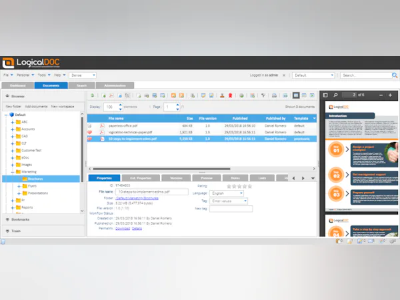
Task: Zoom out with the PDF viewer minus
Action: coord(381,95)
